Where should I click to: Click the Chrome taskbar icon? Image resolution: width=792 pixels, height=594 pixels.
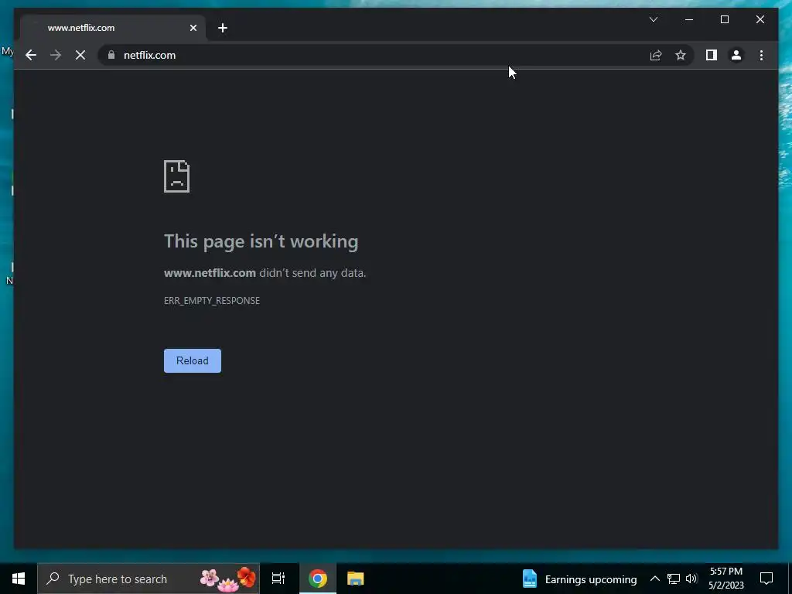(318, 579)
